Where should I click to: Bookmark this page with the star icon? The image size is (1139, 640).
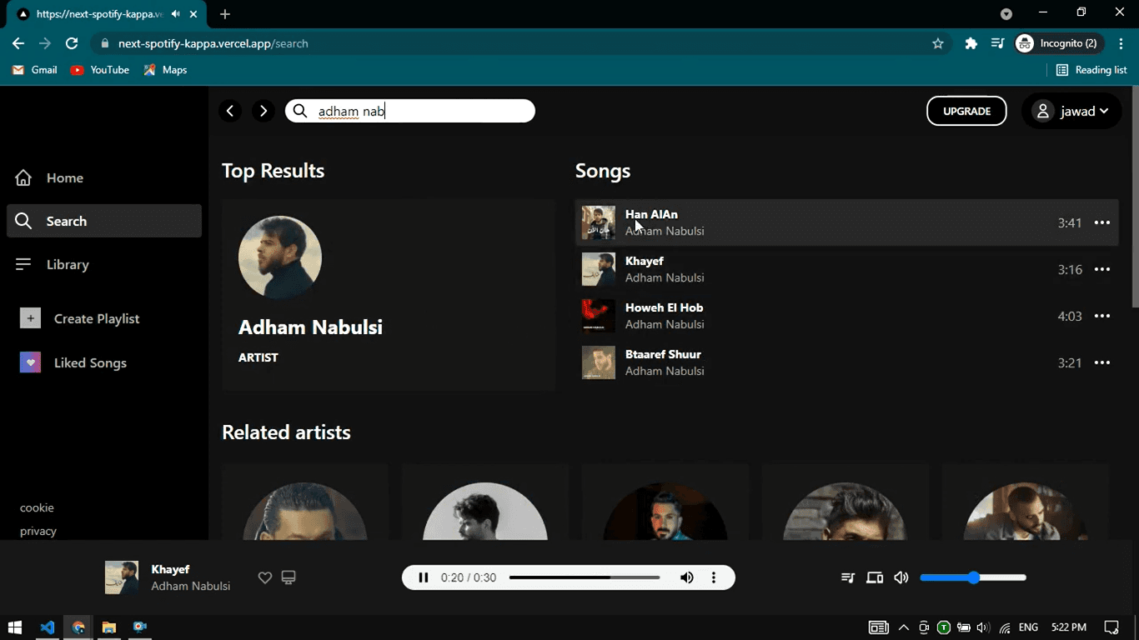(x=938, y=43)
